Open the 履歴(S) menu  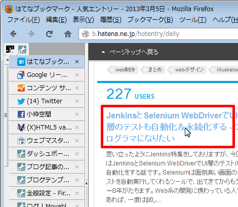pos(111,20)
